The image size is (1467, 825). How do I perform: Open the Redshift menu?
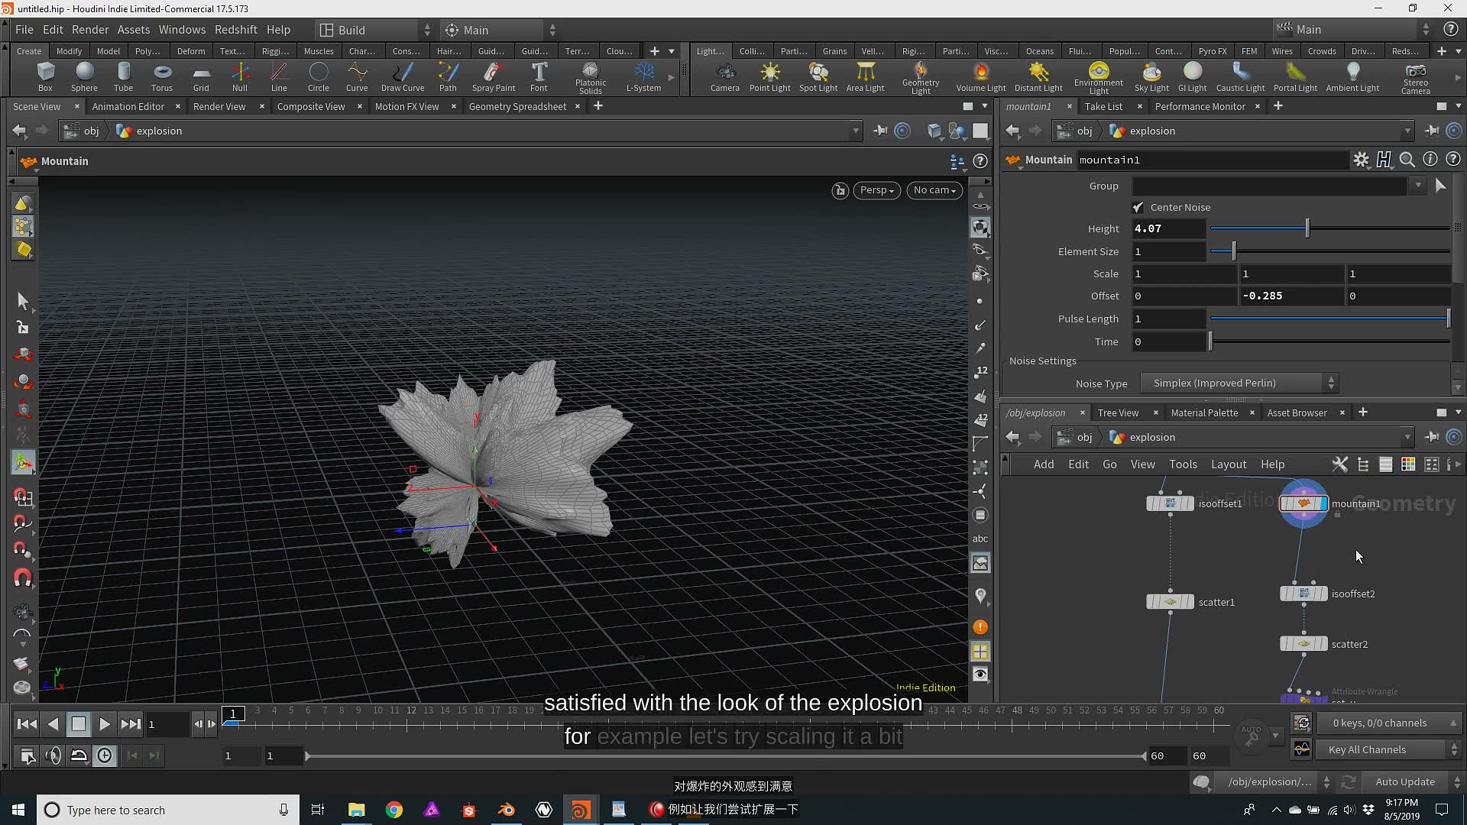tap(236, 30)
